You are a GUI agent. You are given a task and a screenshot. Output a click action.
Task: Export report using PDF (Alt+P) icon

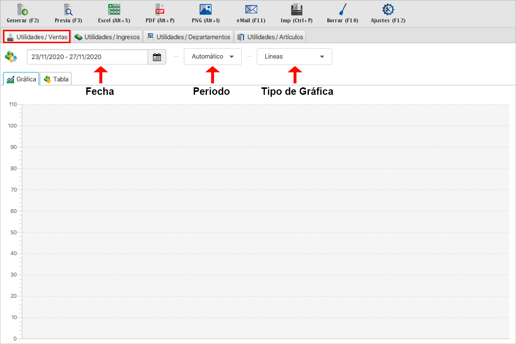pos(160,9)
